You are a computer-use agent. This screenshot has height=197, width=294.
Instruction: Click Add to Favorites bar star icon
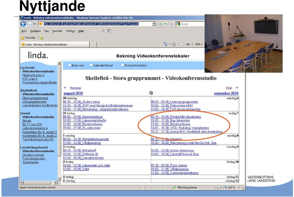click(42, 38)
